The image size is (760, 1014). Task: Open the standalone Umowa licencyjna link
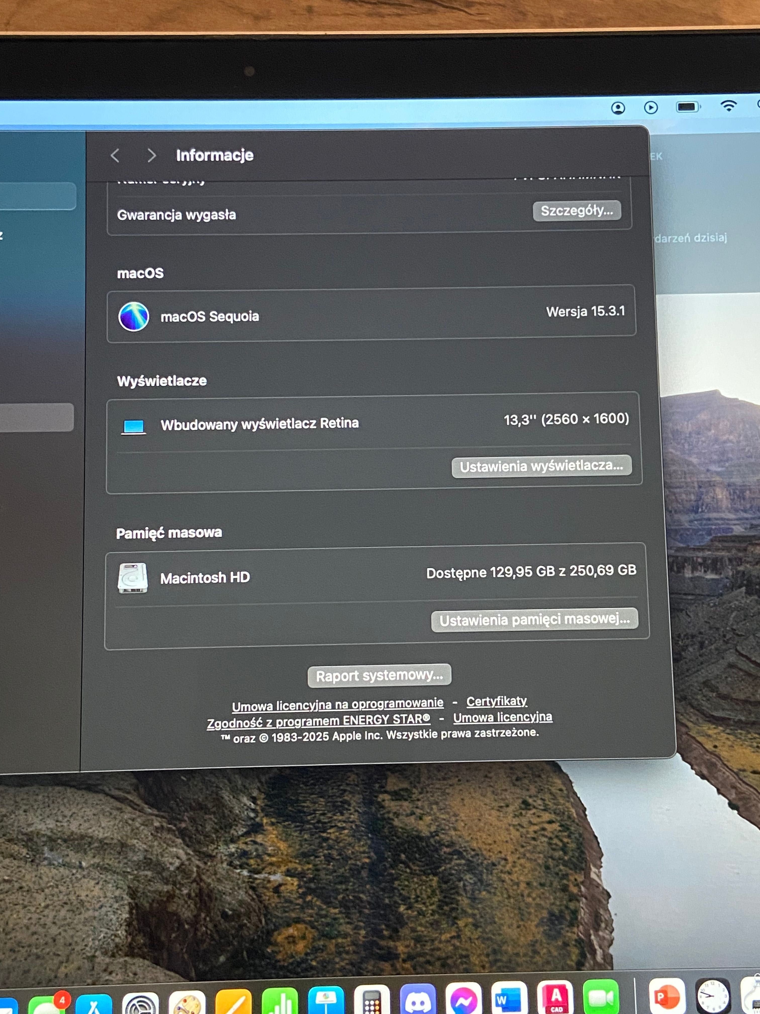tap(503, 717)
